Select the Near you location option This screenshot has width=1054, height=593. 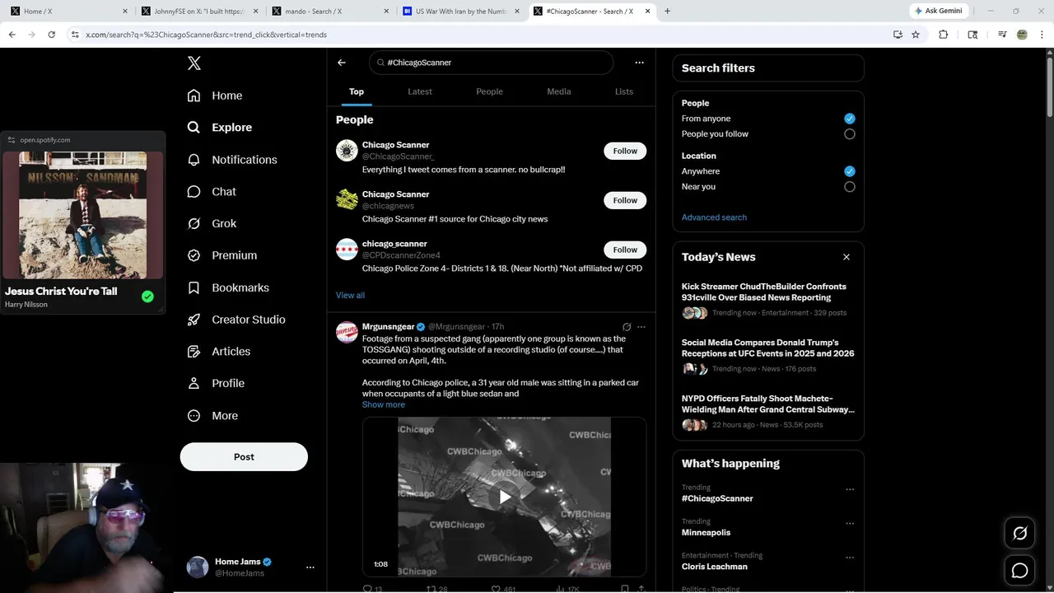pyautogui.click(x=850, y=187)
